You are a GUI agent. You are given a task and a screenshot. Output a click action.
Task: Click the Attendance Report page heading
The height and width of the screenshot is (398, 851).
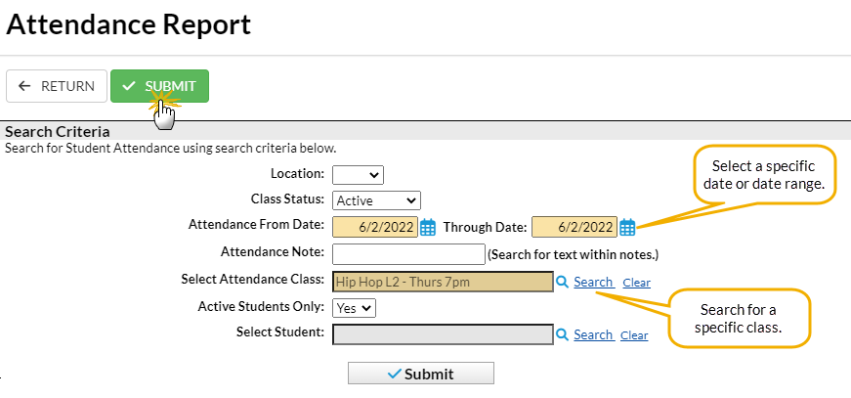coord(128,24)
